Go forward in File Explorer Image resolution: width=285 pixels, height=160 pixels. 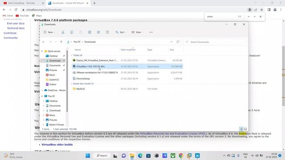tap(50, 42)
